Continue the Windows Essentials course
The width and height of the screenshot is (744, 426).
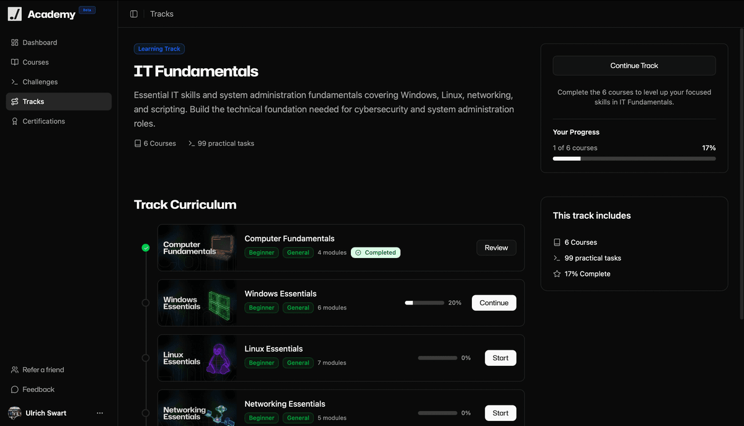click(494, 303)
